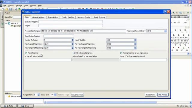This screenshot has width=192, height=108.
Task: Click the Targets input field
Action: click(x=70, y=26)
